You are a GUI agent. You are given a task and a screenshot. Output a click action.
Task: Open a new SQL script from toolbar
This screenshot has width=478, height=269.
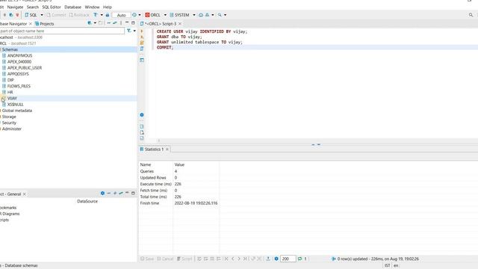click(x=31, y=15)
